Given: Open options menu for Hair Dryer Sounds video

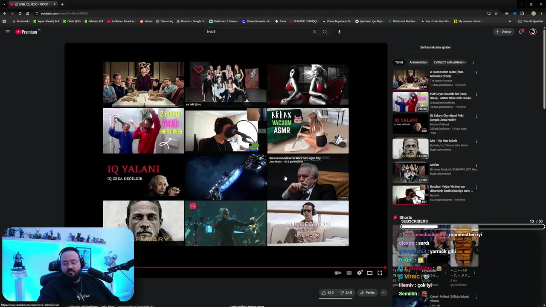Looking at the screenshot, I should click(476, 94).
